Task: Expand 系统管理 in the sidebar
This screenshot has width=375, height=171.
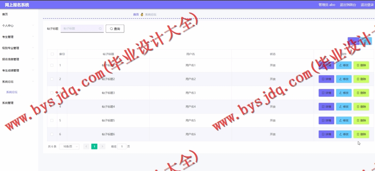Action: tap(19, 103)
